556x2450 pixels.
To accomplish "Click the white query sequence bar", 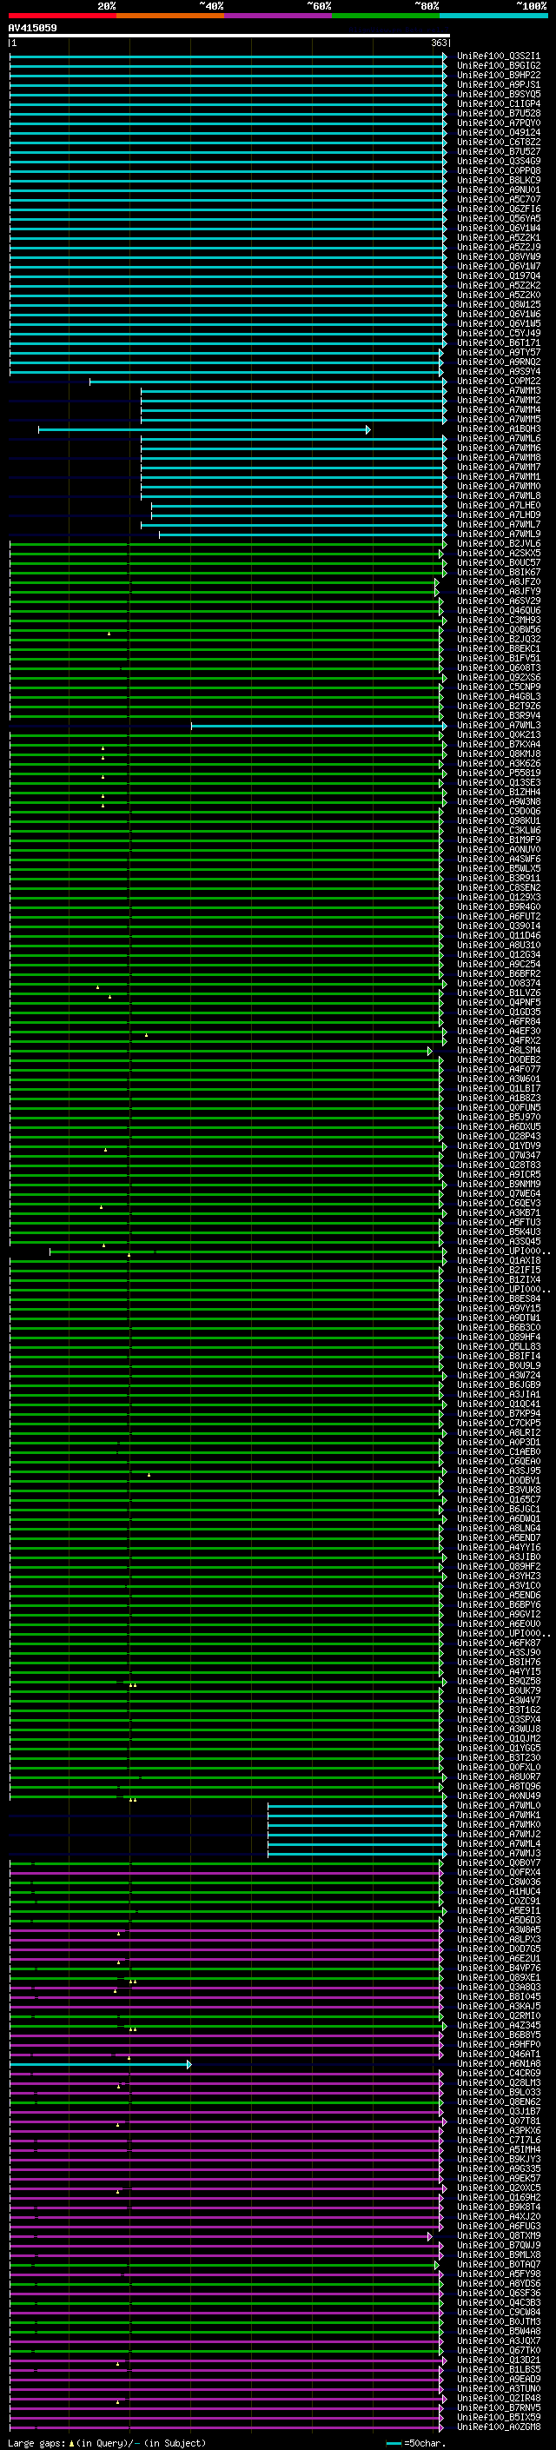I will pyautogui.click(x=229, y=37).
